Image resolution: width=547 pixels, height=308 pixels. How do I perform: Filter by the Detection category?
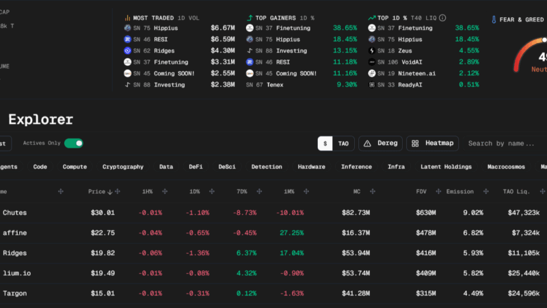267,167
